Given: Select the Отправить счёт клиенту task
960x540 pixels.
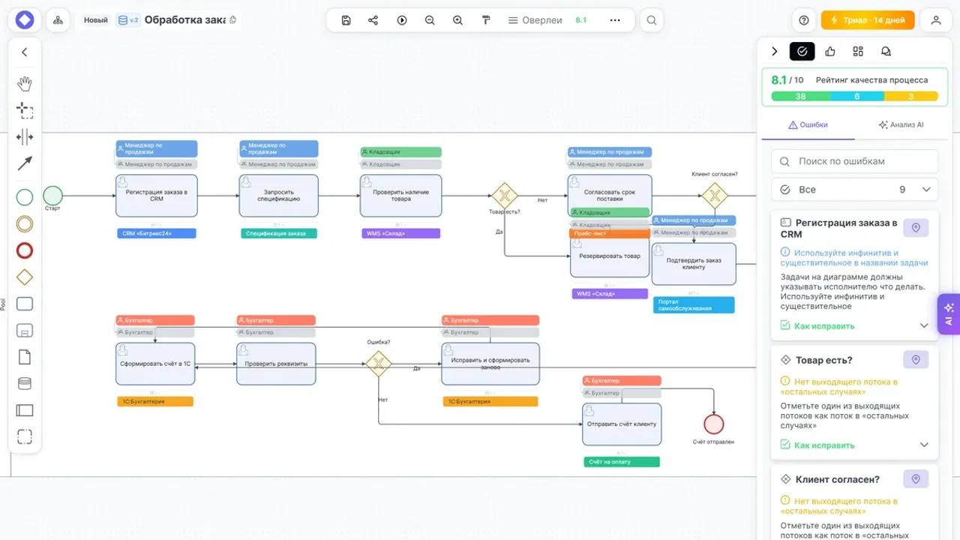Looking at the screenshot, I should (x=622, y=424).
